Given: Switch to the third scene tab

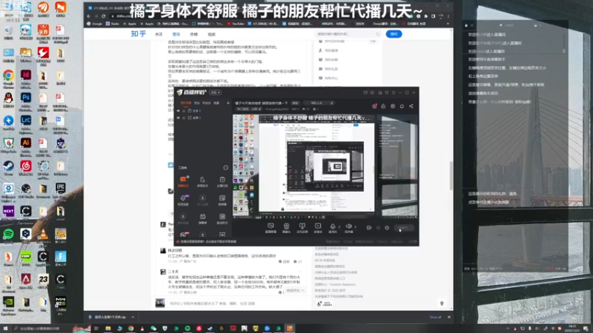Looking at the screenshot, I should pos(206,103).
